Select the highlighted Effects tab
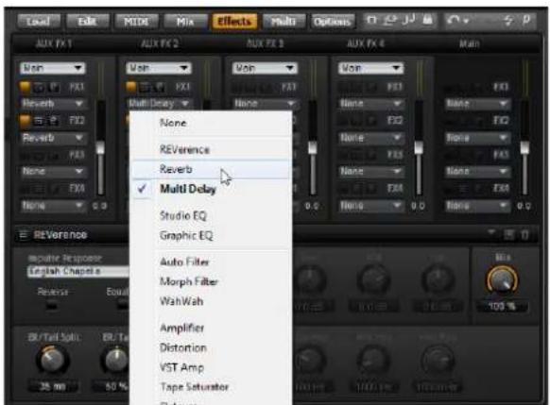Viewport: 550px width, 405px height. click(234, 22)
